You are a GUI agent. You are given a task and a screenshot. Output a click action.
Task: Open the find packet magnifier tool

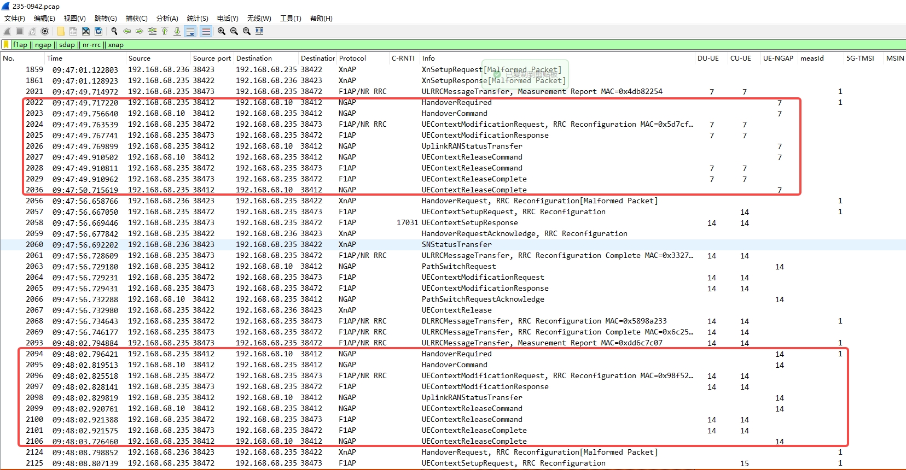pos(114,31)
